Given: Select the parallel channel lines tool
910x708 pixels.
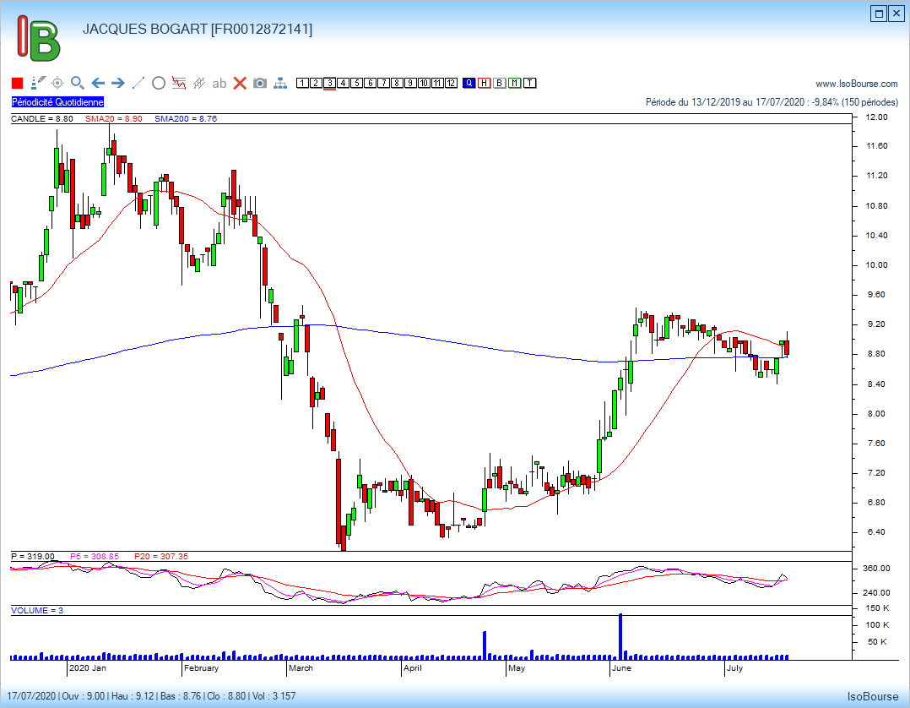Looking at the screenshot, I should coord(199,83).
